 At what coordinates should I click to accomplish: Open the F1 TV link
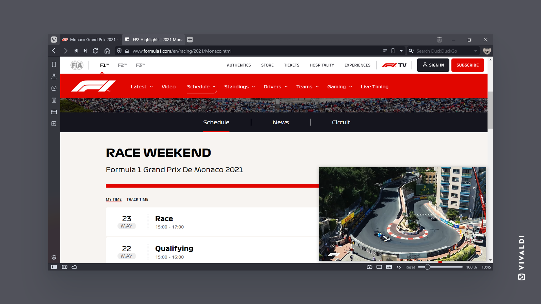(x=394, y=65)
